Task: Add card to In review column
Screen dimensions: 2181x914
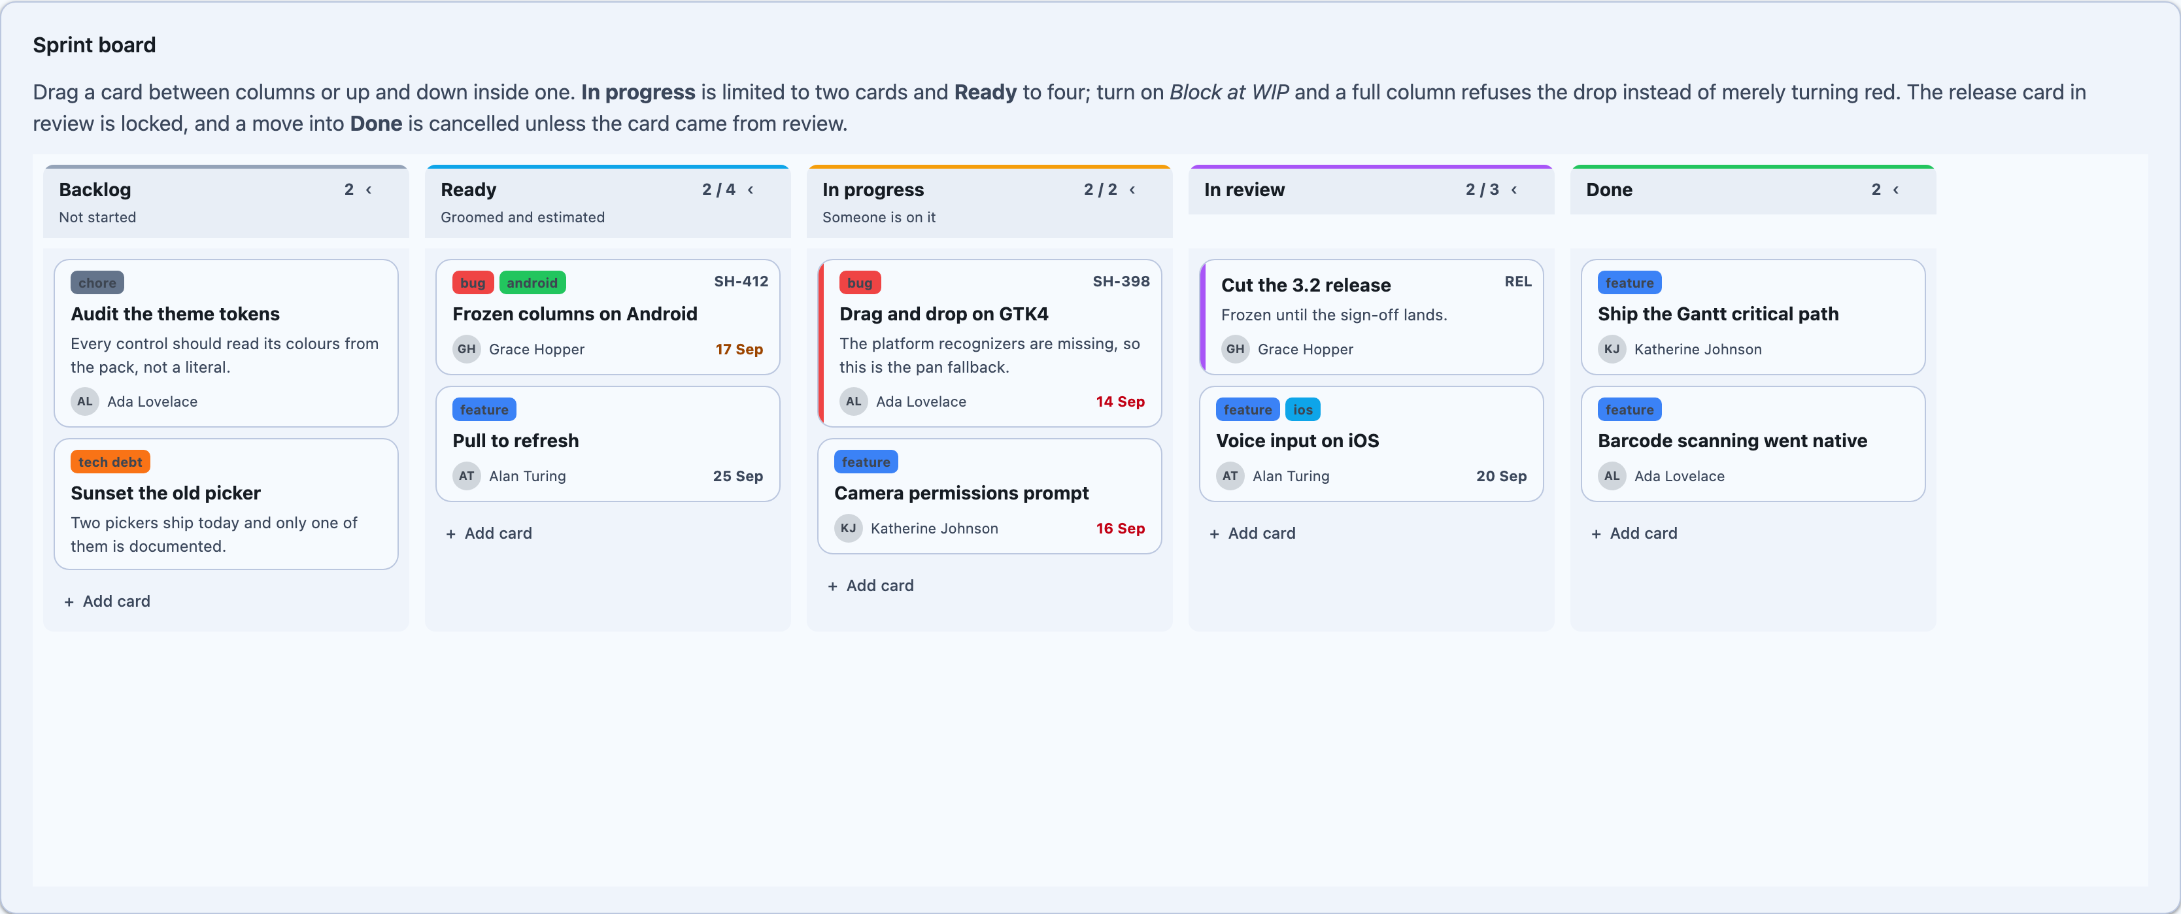Action: coord(1253,533)
